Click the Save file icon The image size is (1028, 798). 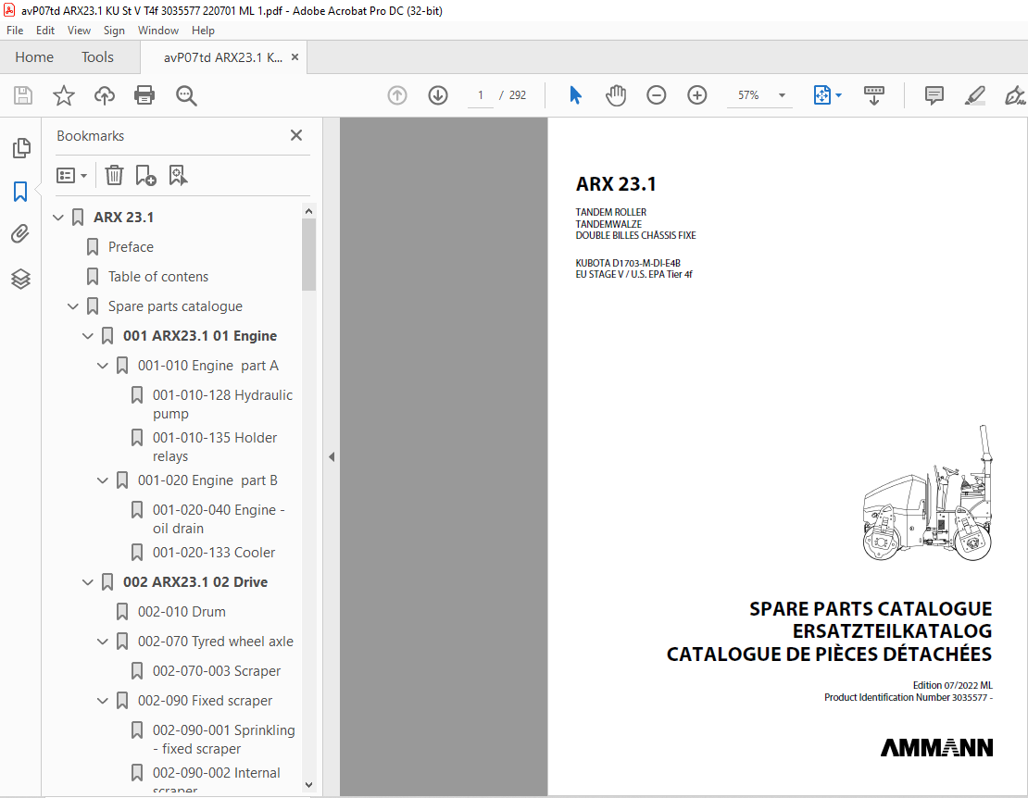coord(23,95)
